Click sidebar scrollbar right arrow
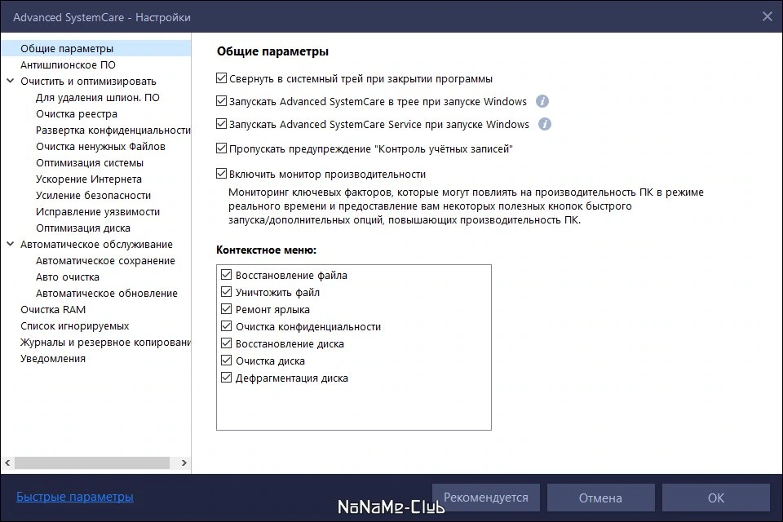This screenshot has width=783, height=522. (x=184, y=462)
